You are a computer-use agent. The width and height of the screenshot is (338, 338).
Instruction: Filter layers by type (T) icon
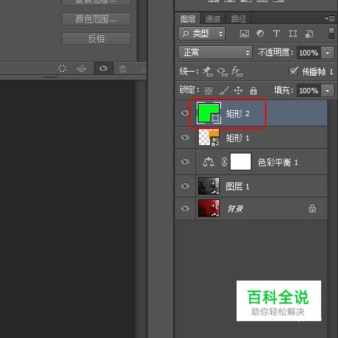(276, 33)
